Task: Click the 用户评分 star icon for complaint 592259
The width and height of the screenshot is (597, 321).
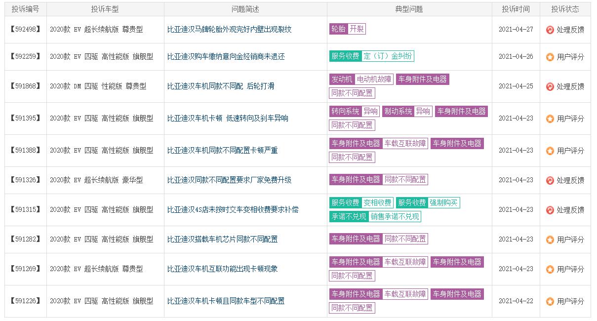Action: (x=550, y=57)
